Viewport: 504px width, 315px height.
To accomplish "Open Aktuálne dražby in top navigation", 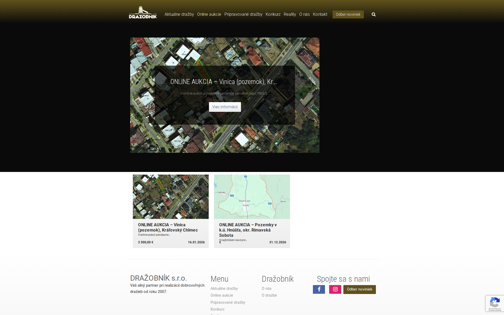I will tap(179, 14).
